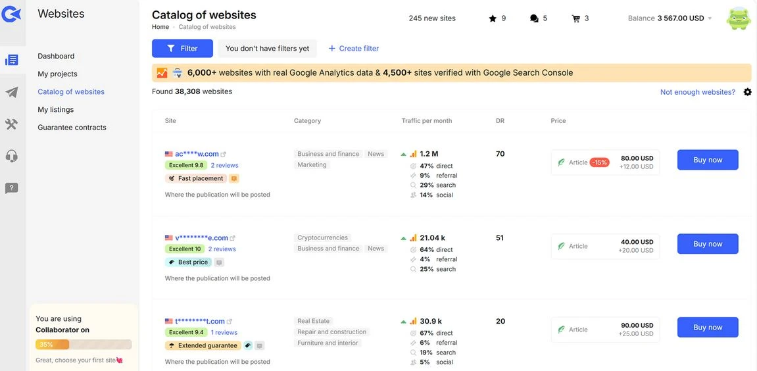The width and height of the screenshot is (757, 371).
Task: Click Buy now for ac****w.com
Action: [x=708, y=160]
